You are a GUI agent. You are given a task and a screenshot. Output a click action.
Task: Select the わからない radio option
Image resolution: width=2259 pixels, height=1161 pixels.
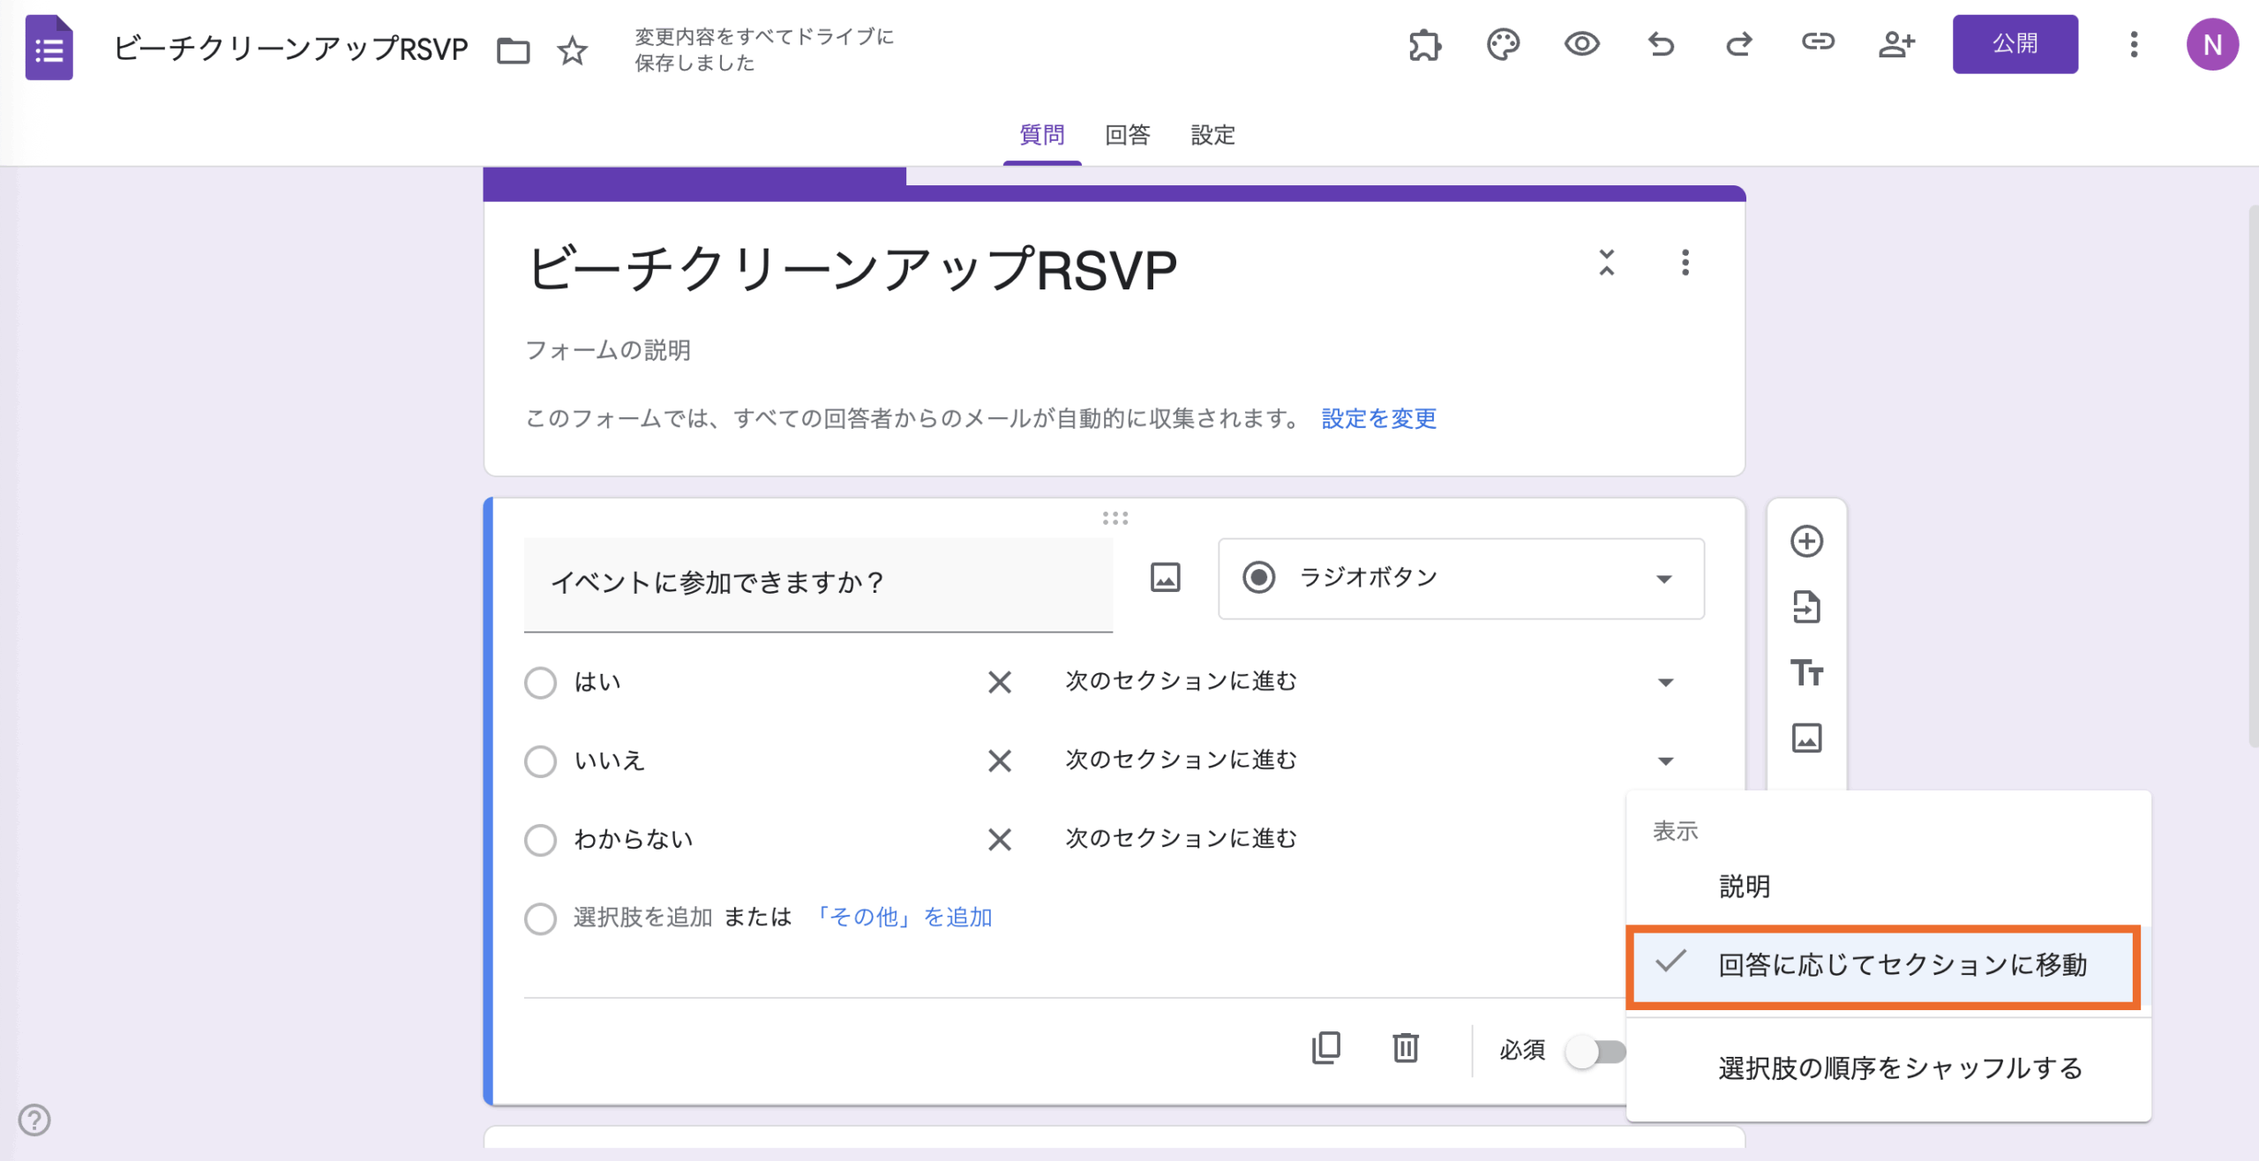click(x=540, y=840)
